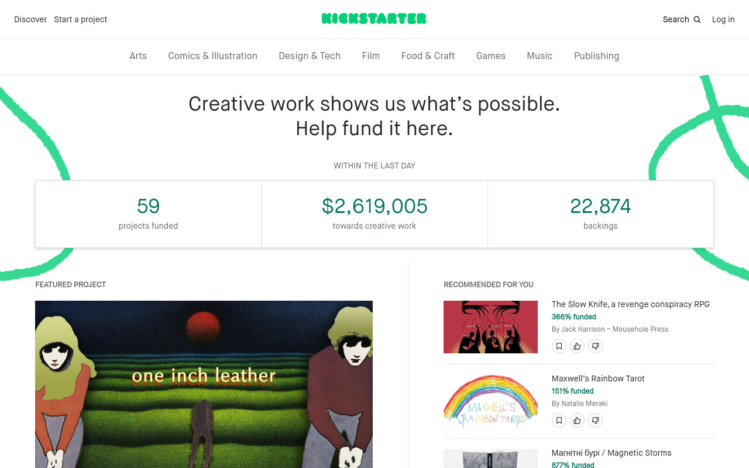Viewport: 749px width, 468px height.
Task: Open the Arts category
Action: click(x=138, y=56)
